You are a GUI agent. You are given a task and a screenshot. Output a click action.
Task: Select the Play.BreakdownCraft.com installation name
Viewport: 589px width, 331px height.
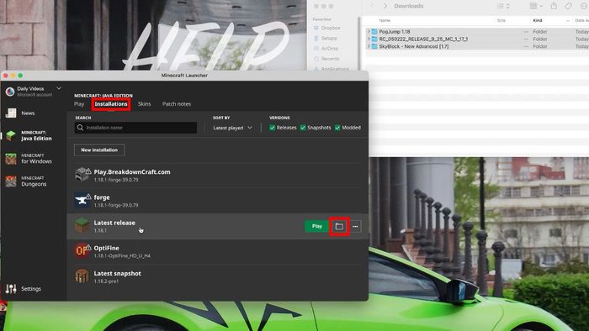pos(132,171)
